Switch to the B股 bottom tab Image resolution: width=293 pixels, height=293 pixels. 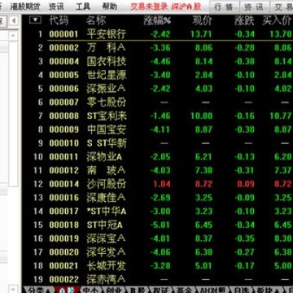click(x=138, y=290)
